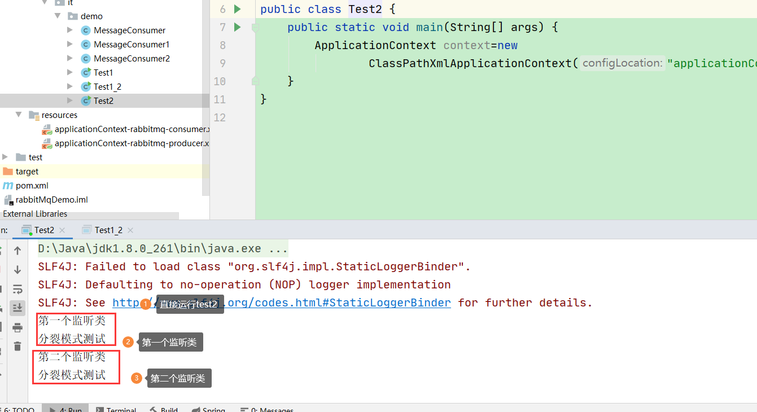Open the Build tool window
This screenshot has width=757, height=412.
click(x=164, y=410)
